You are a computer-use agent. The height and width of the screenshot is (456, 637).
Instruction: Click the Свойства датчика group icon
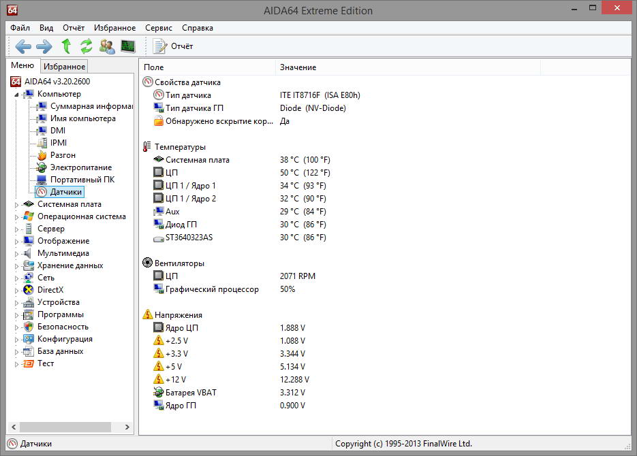tap(148, 82)
